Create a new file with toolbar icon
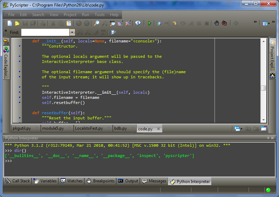 coord(10,23)
